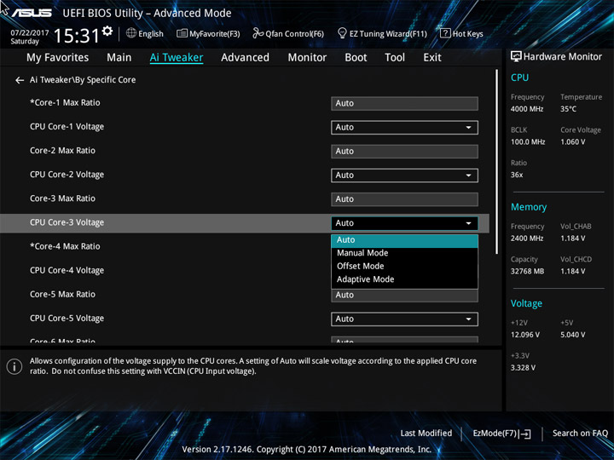Select the Ai Tweaker tab
Viewport: 614px width, 460px height.
[177, 58]
